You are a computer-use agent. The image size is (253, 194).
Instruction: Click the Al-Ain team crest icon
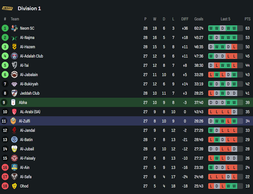click(x=14, y=167)
